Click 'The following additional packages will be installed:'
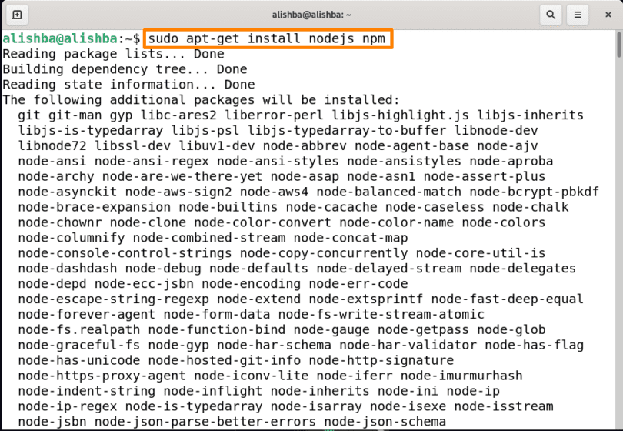Screen dimensions: 623x431 coord(201,100)
